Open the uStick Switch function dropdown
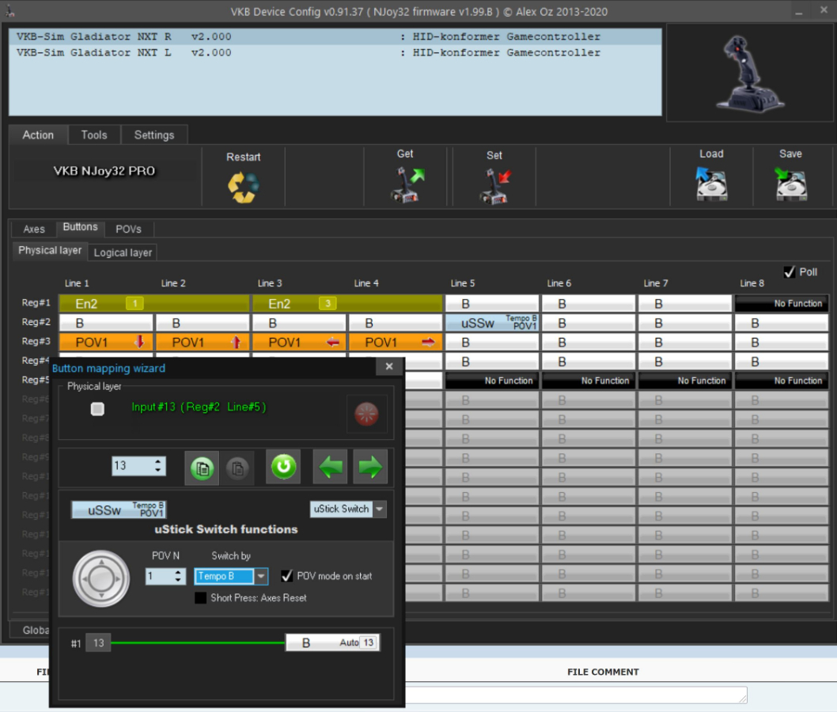 (380, 509)
